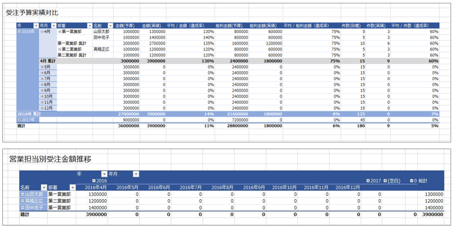Expand the 2017年 row group
The width and height of the screenshot is (453, 228).
19,120
